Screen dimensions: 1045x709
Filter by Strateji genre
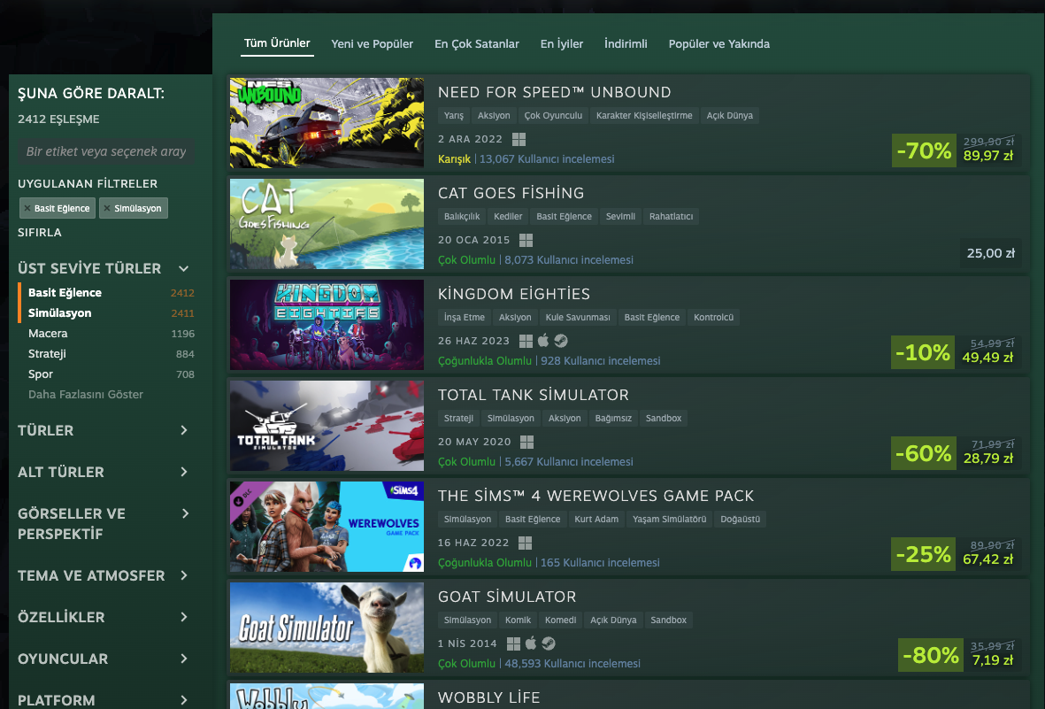tap(47, 353)
